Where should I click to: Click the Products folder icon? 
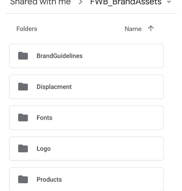pyautogui.click(x=23, y=179)
